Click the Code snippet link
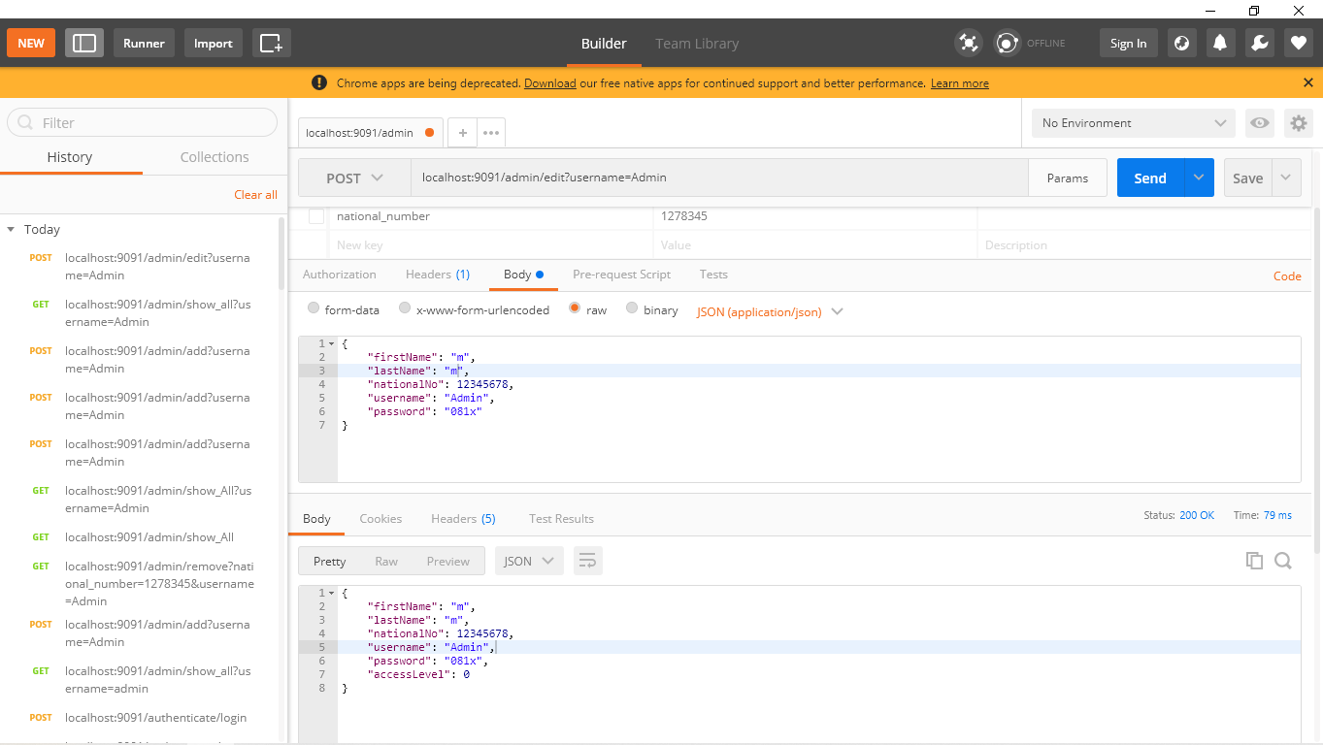Viewport: 1323px width, 745px height. click(1287, 276)
